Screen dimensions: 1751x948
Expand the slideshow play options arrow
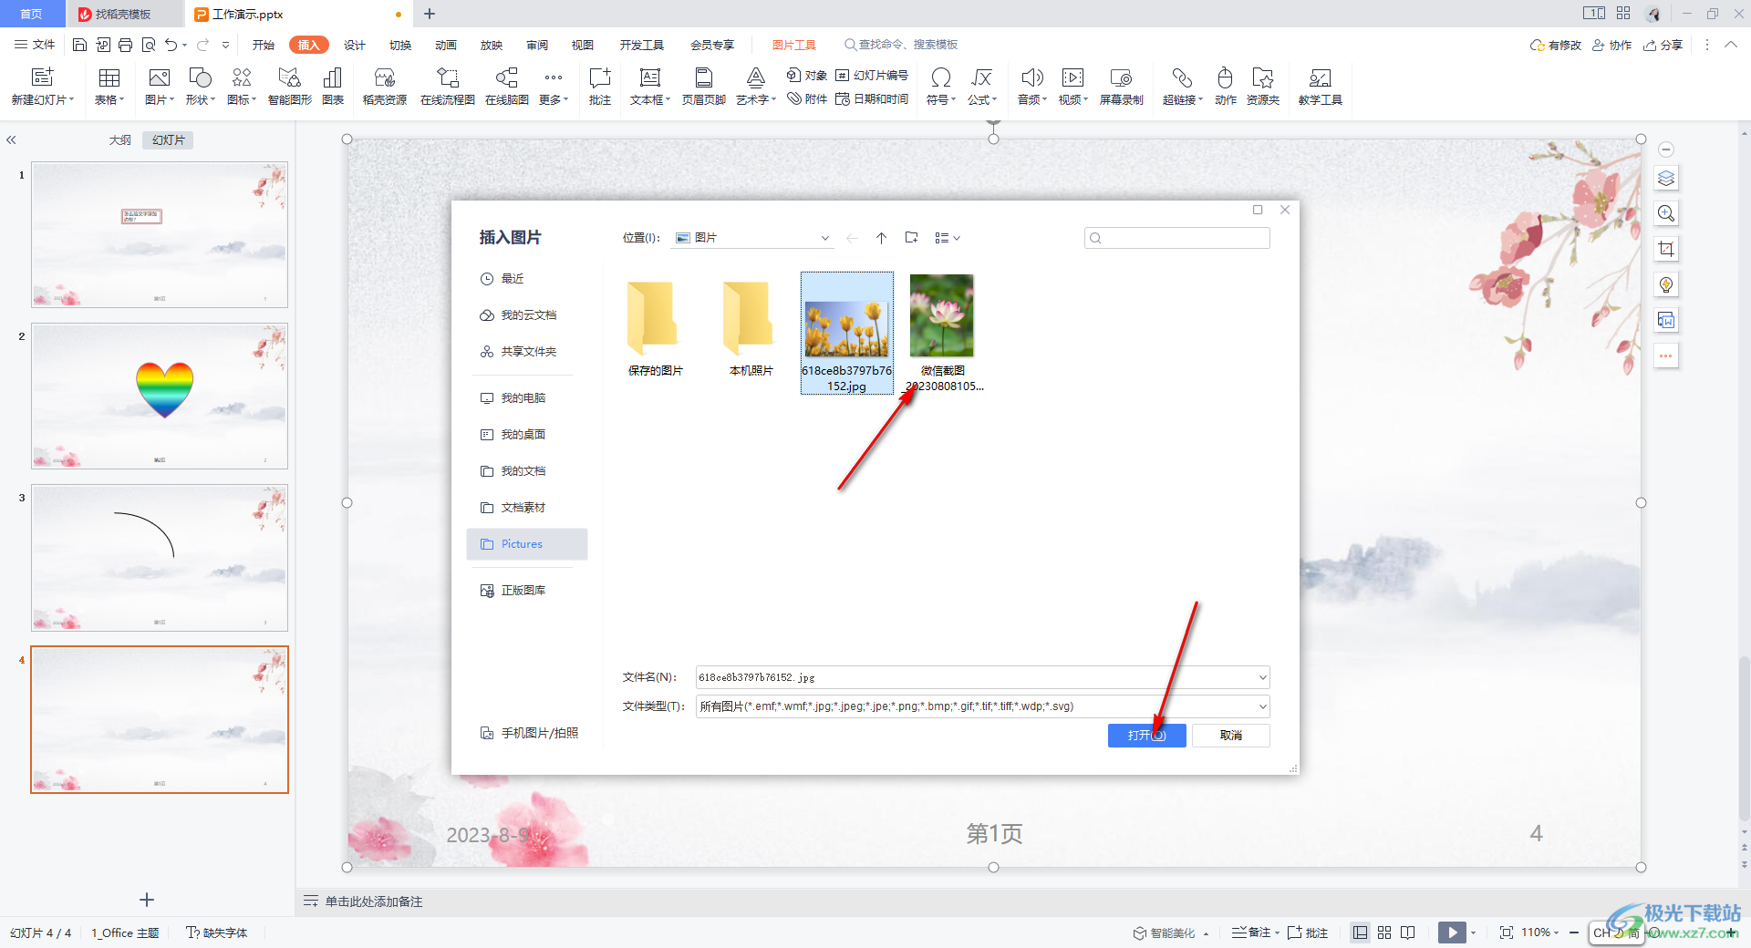point(1473,933)
